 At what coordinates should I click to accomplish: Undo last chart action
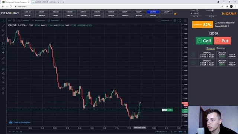(x=62, y=20)
